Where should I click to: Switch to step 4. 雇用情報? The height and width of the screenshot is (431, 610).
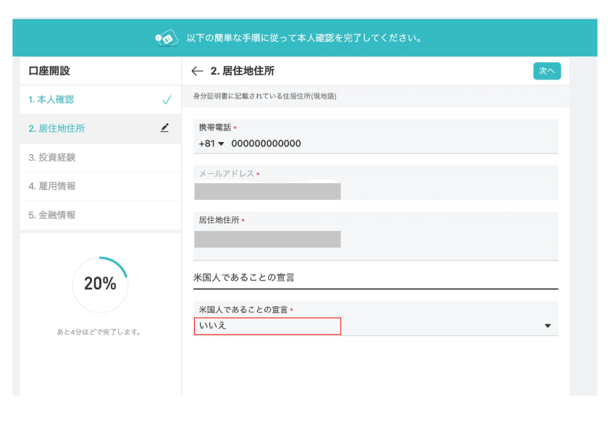[52, 186]
